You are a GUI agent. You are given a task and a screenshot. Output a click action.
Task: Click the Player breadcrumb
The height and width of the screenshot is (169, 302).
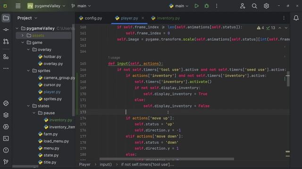click(84, 164)
